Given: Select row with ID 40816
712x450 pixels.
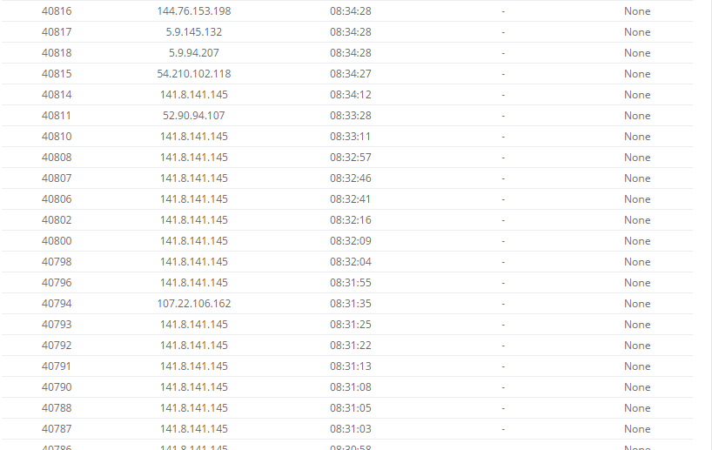Looking at the screenshot, I should (347, 11).
